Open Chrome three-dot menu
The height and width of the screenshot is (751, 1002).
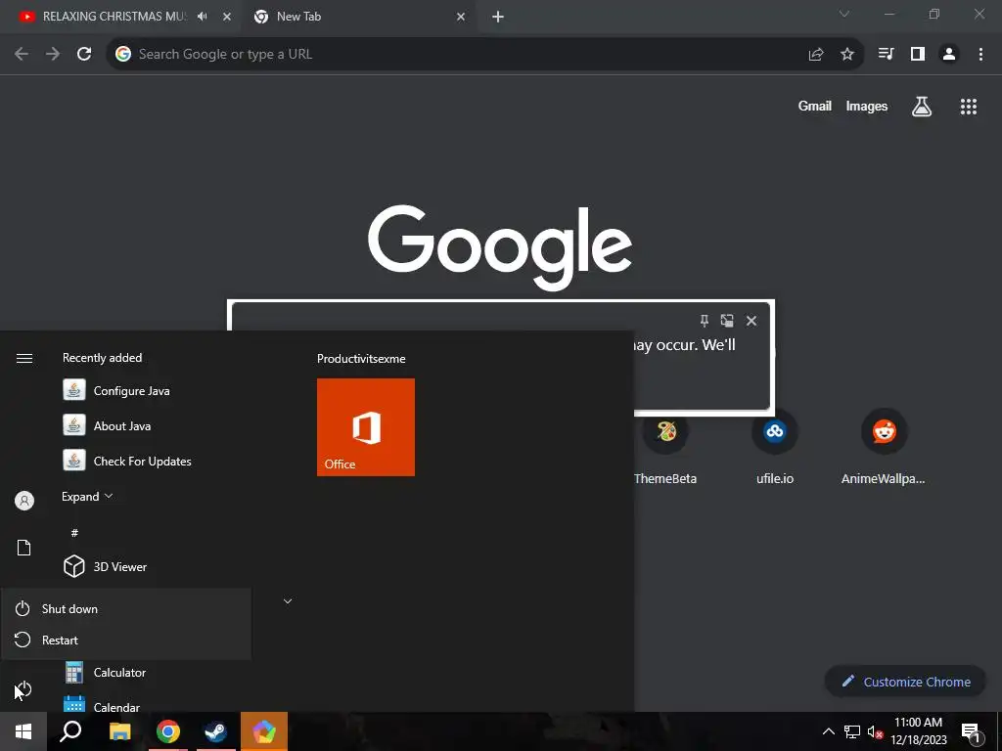[980, 55]
